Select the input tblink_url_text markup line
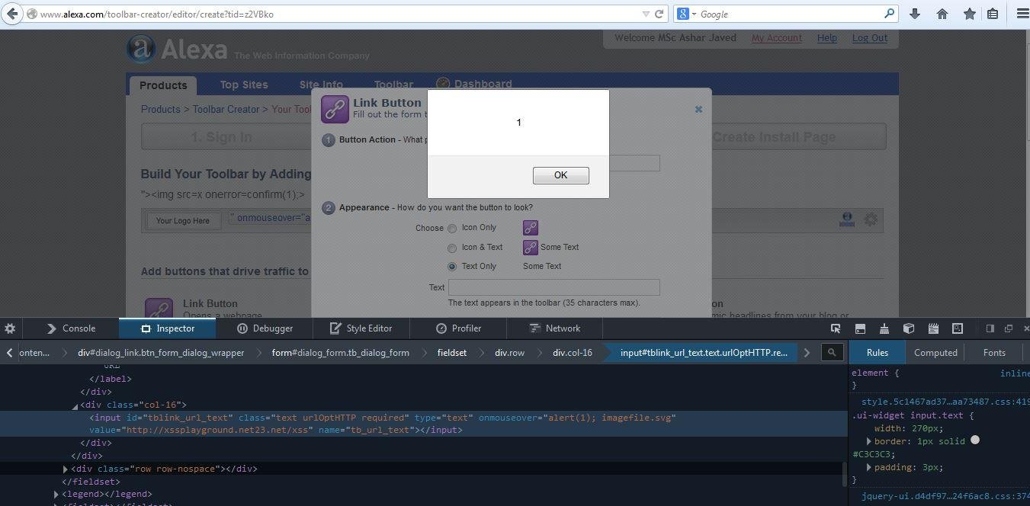The image size is (1030, 506). pyautogui.click(x=424, y=424)
